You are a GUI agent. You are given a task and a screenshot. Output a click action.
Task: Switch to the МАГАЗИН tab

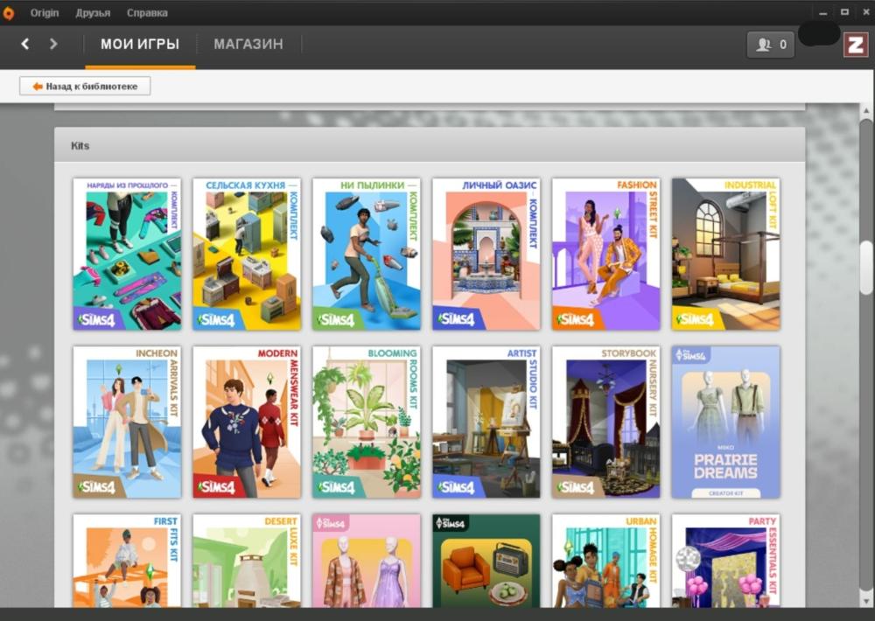(x=248, y=44)
